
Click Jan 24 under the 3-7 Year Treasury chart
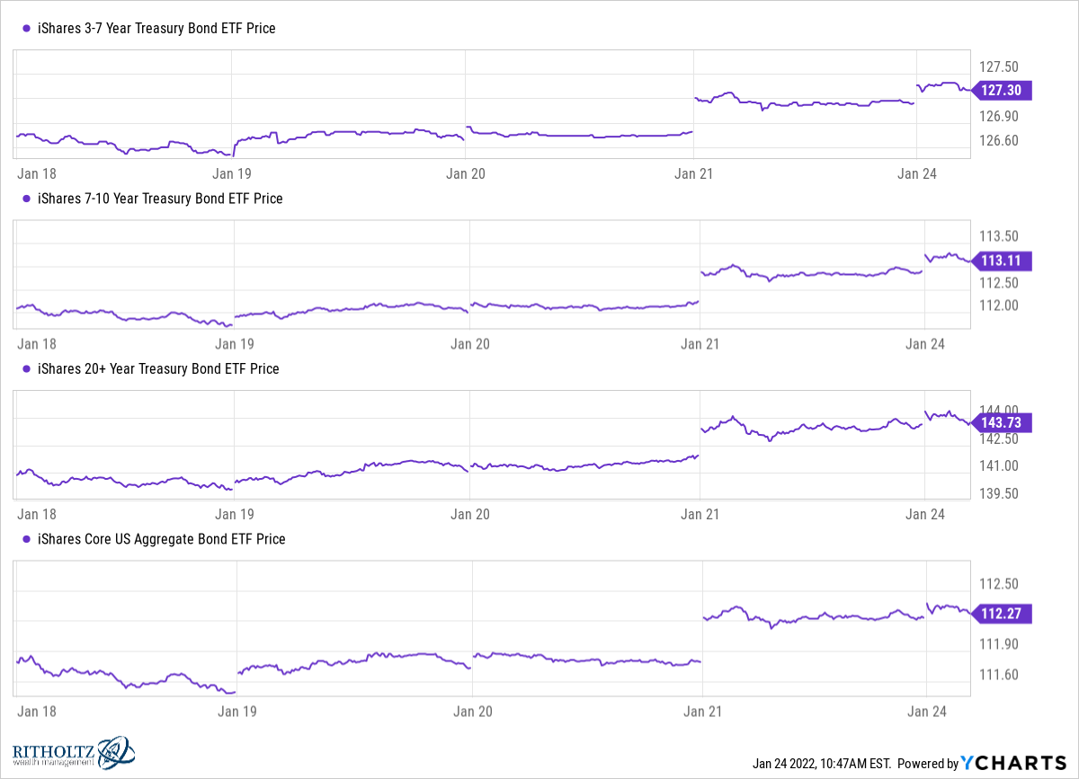pyautogui.click(x=917, y=173)
